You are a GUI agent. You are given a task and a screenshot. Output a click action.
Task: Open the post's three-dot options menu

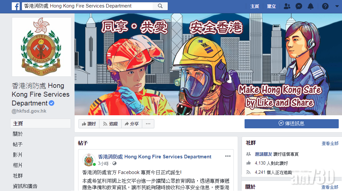tap(228, 156)
